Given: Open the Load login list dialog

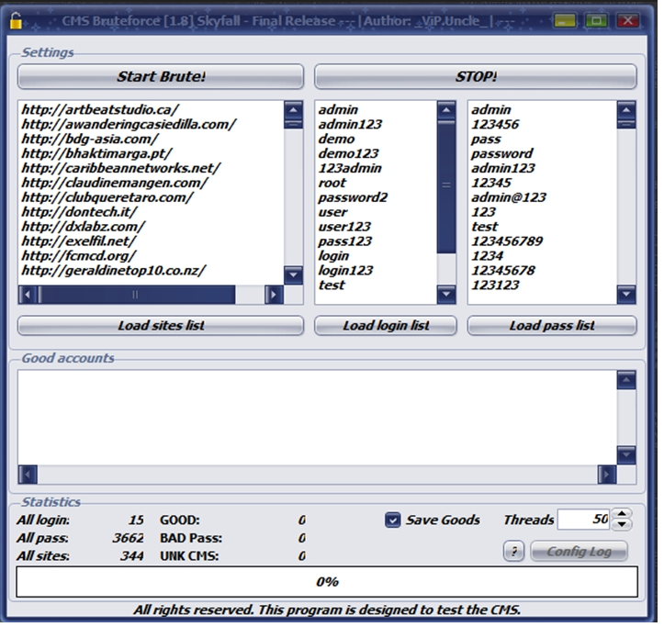Looking at the screenshot, I should (x=386, y=326).
